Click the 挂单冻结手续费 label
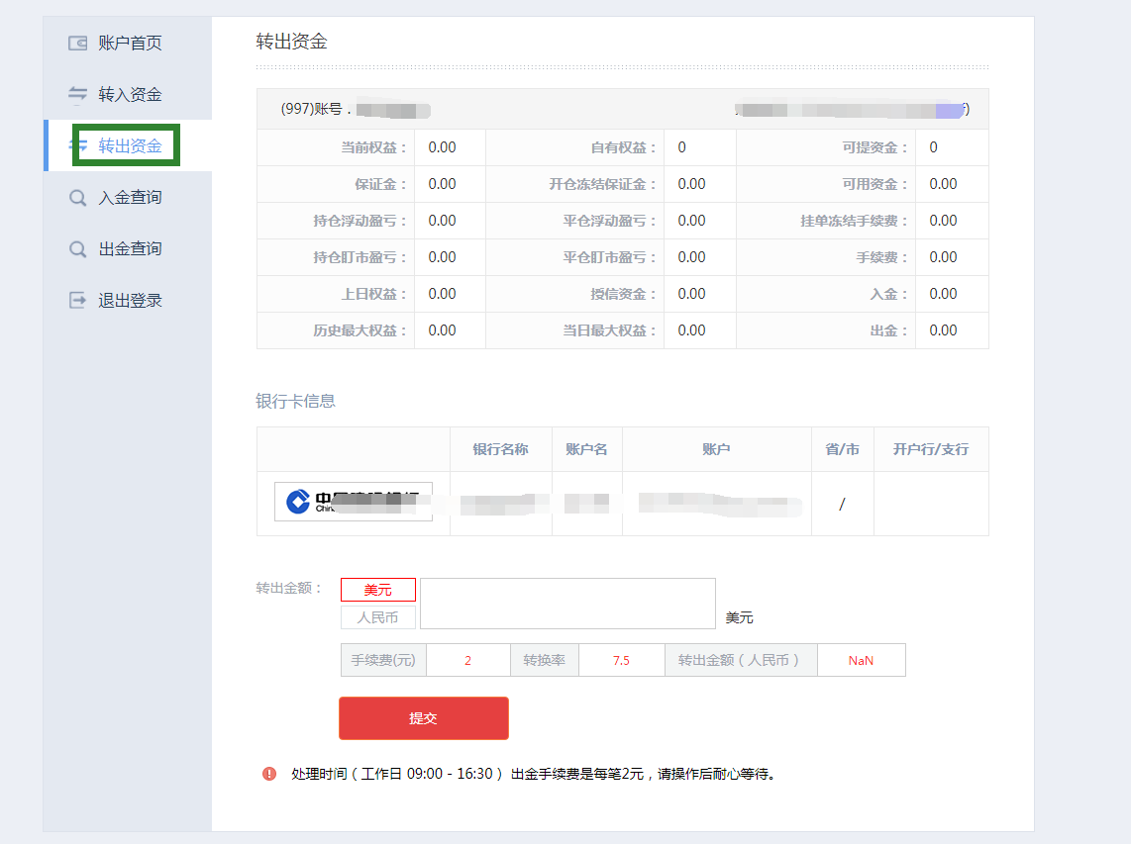Screen dimensions: 1131x844 pos(854,222)
